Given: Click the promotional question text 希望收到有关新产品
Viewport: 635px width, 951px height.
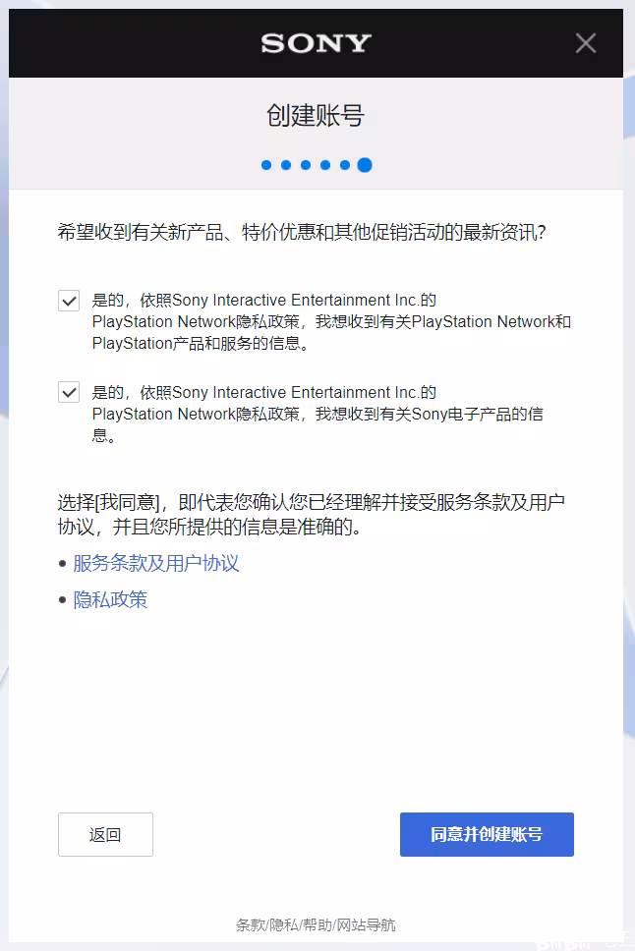Looking at the screenshot, I should click(x=302, y=232).
